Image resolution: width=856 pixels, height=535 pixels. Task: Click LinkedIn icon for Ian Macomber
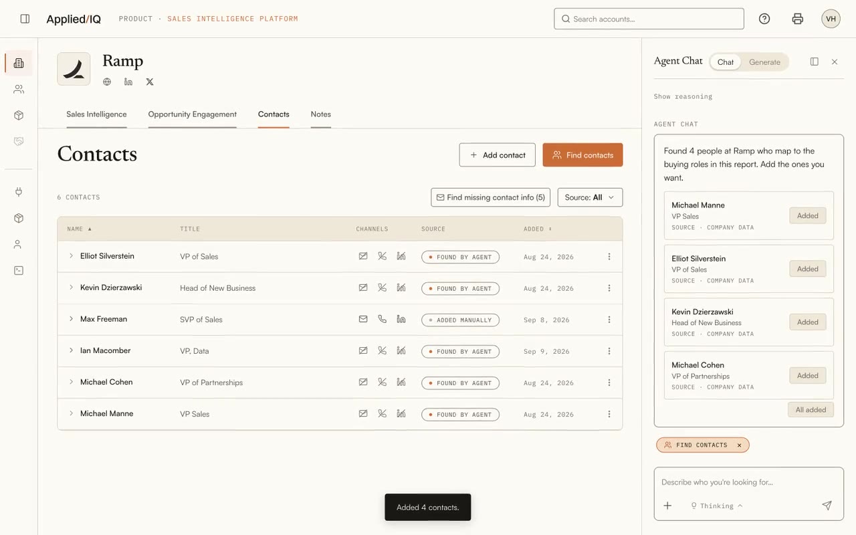point(401,350)
